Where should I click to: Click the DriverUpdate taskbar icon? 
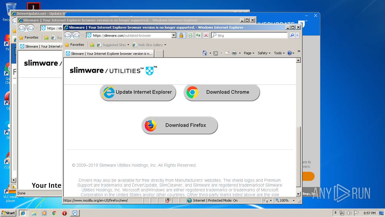click(x=75, y=213)
